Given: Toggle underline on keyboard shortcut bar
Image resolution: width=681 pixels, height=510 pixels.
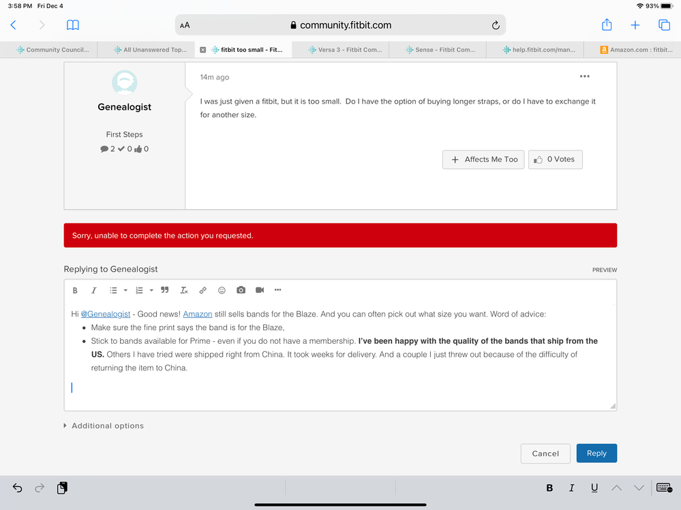Looking at the screenshot, I should (594, 488).
